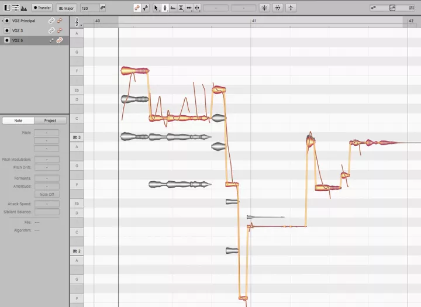Open the Bb Major key selector

click(x=66, y=8)
